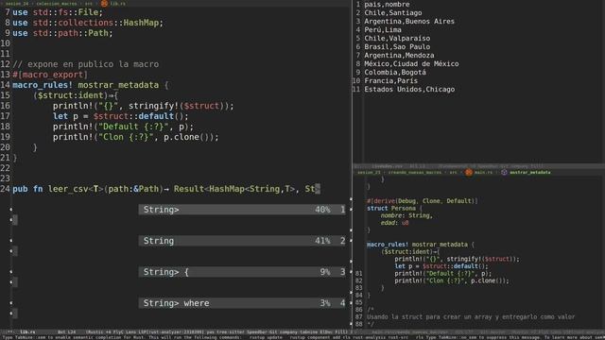The height and width of the screenshot is (340, 605).
Task: Click the '#[macro_export]' attribute on line 13
Action: (50, 75)
